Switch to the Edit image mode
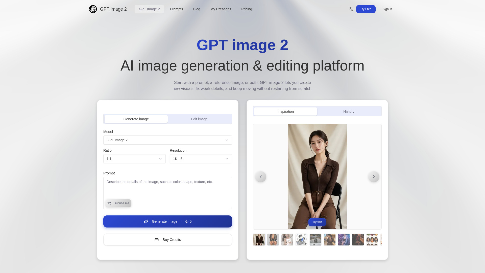The image size is (485, 273). pos(199,119)
